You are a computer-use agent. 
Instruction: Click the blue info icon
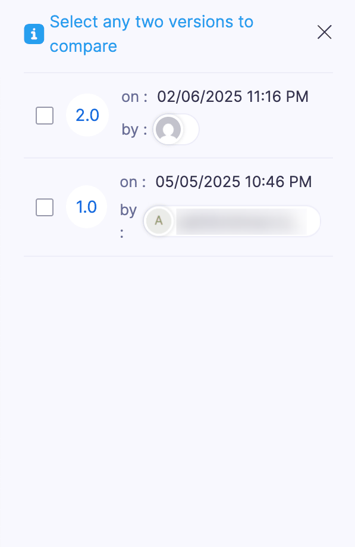[x=34, y=34]
